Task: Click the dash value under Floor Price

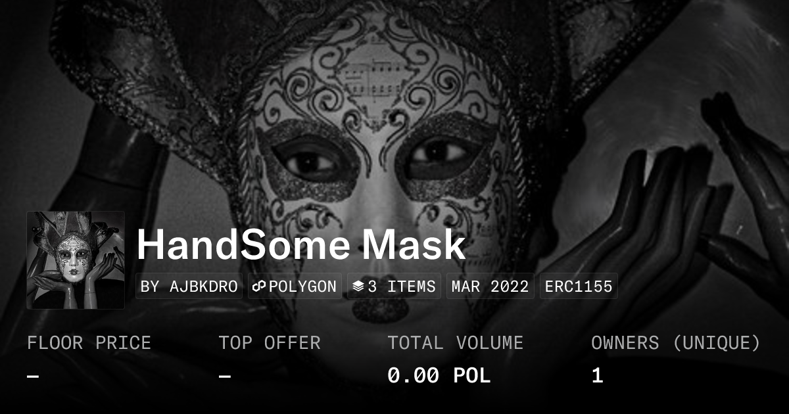Action: (x=33, y=376)
